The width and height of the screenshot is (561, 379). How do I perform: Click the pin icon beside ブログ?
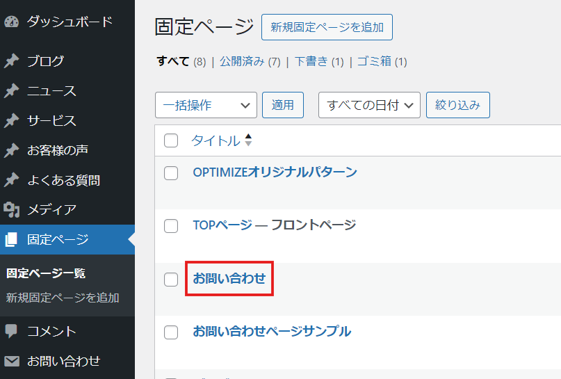coord(11,61)
